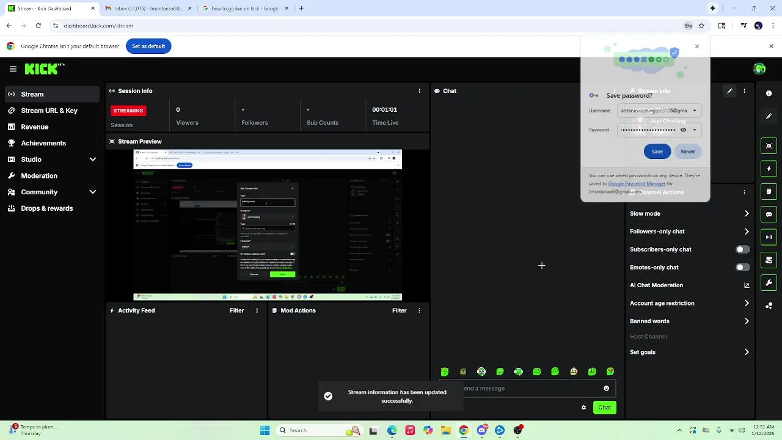Open Microsoft Edge from the taskbar
Screen dimensions: 782x440
click(392, 430)
